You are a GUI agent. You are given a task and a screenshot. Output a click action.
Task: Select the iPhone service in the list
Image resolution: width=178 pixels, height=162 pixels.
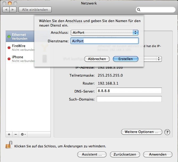click(x=20, y=59)
